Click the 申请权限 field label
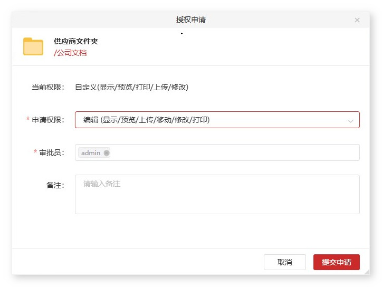The width and height of the screenshot is (382, 287). (x=47, y=120)
